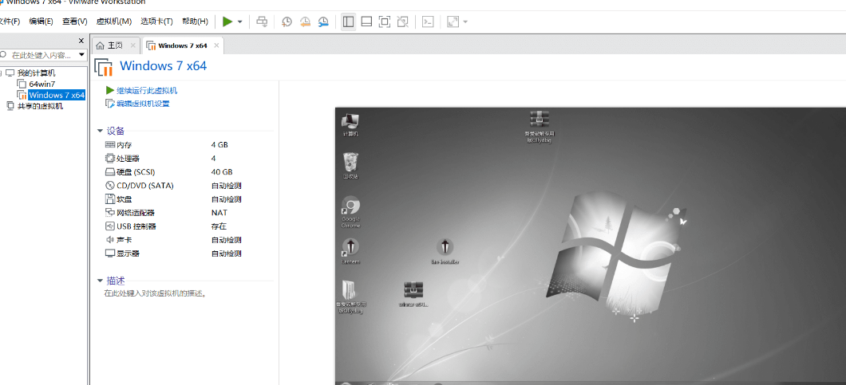846x385 pixels.
Task: Open the 选项卡(T) menu
Action: point(156,22)
